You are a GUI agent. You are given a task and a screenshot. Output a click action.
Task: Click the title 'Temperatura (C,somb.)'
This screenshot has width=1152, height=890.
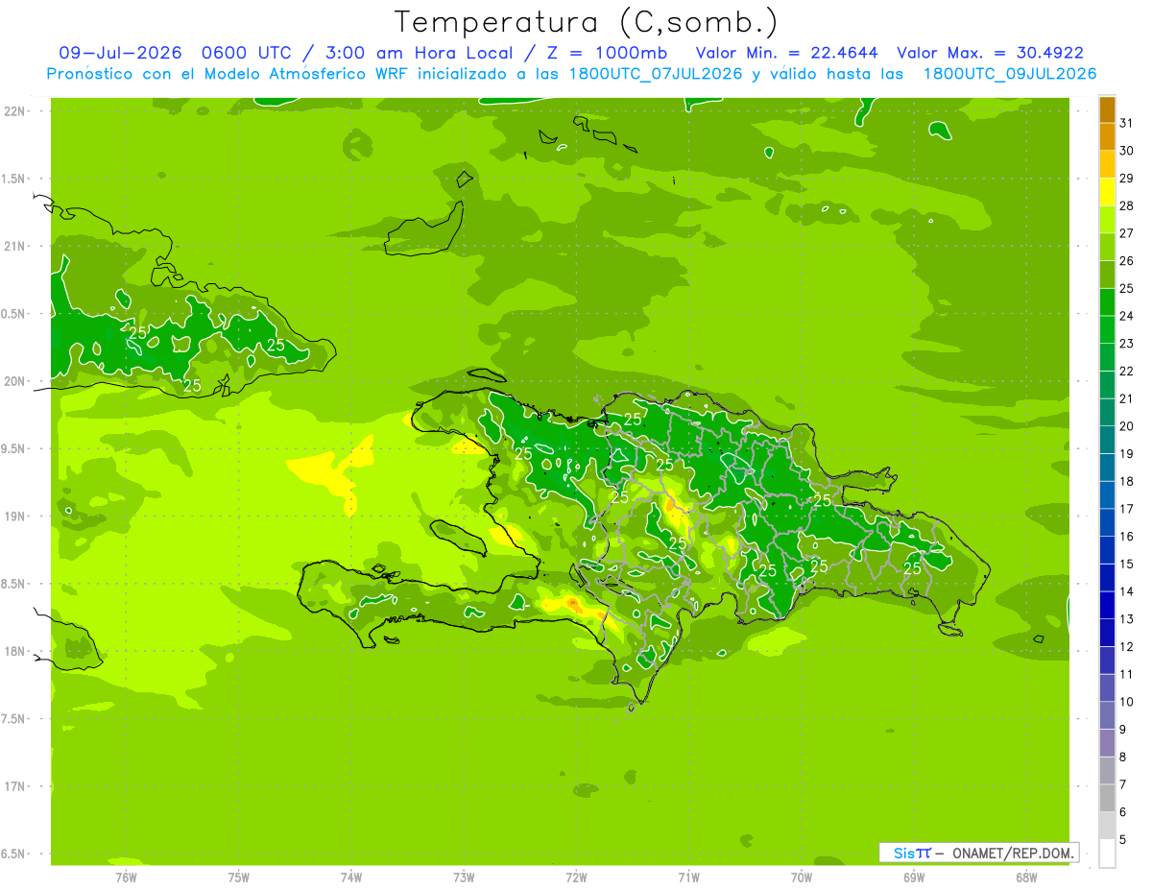coord(587,22)
